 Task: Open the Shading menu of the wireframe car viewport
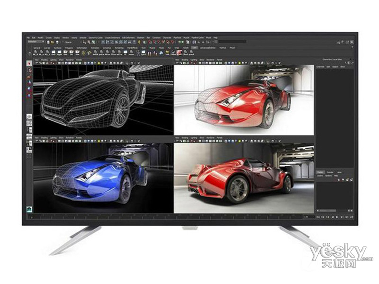[x=45, y=60]
